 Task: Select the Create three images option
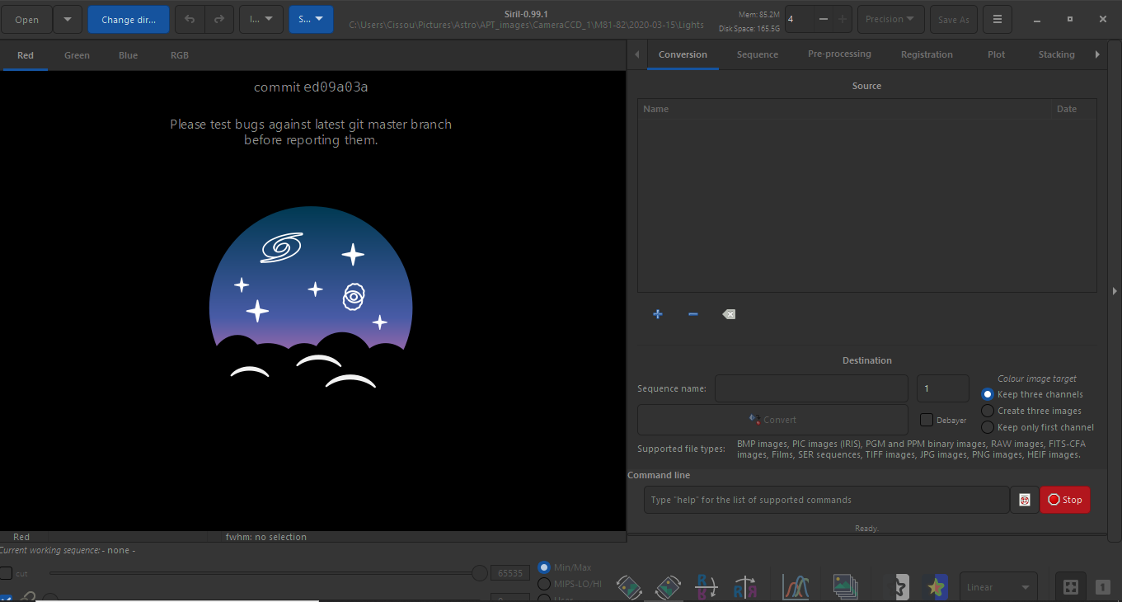pos(988,411)
